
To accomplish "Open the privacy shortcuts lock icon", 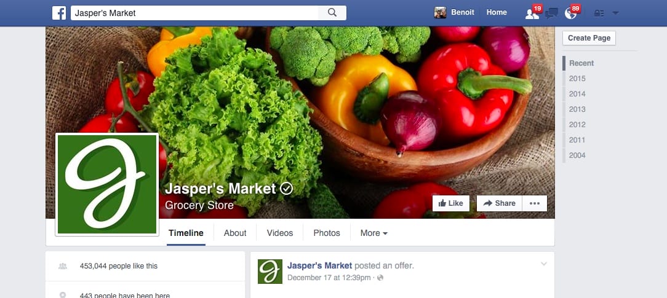I will pyautogui.click(x=599, y=13).
